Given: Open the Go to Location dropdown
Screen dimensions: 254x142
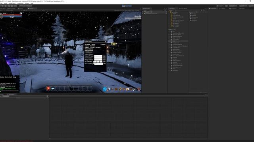Looking at the screenshot, I should pyautogui.click(x=98, y=64).
